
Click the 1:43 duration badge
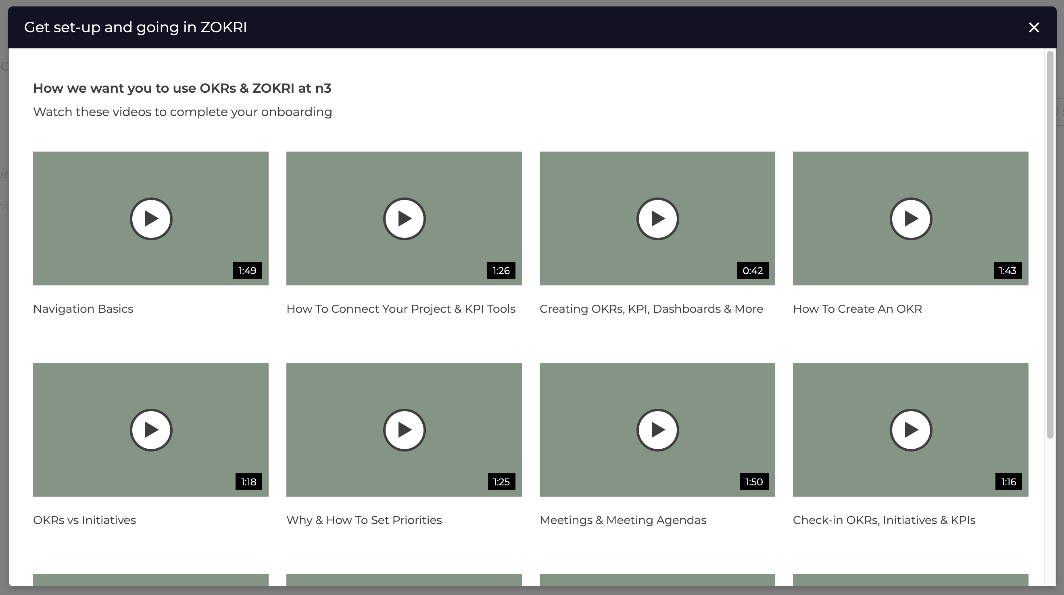click(x=1008, y=270)
